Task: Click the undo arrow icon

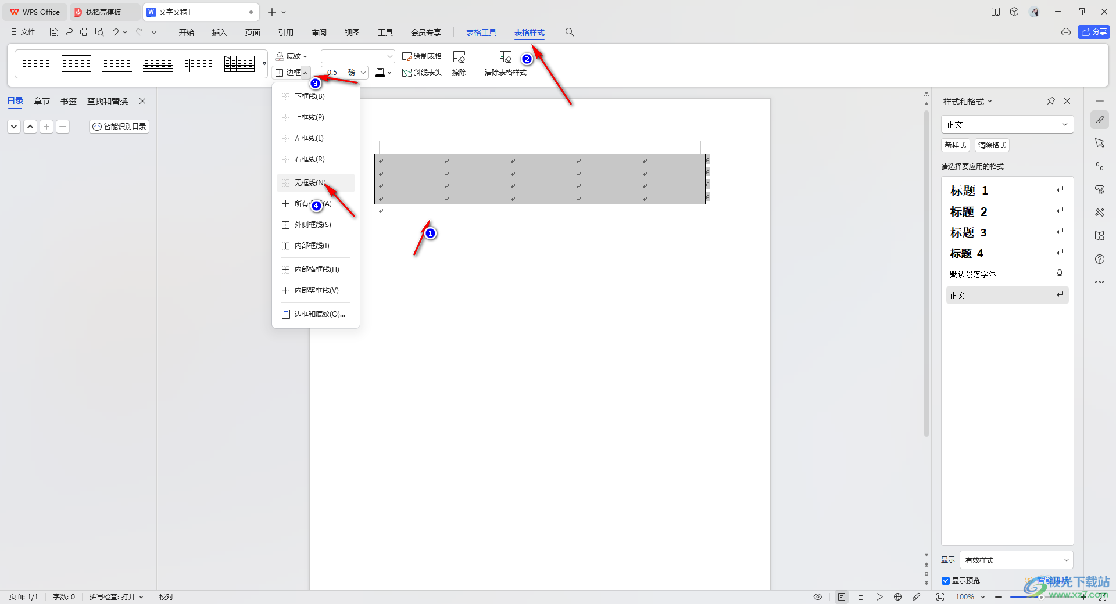Action: 115,33
